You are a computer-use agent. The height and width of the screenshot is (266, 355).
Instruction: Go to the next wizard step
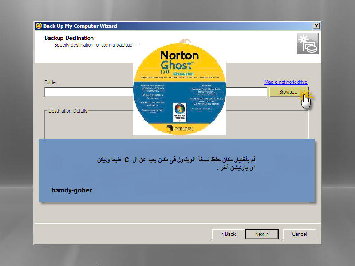(x=262, y=234)
